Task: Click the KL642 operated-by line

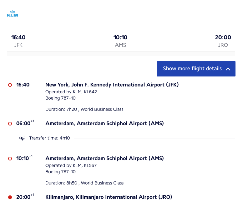Action: (71, 92)
